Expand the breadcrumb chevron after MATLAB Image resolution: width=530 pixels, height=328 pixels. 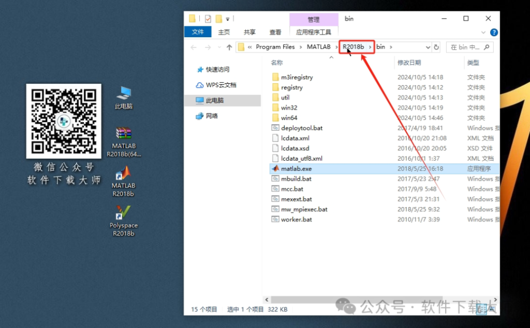click(x=336, y=46)
